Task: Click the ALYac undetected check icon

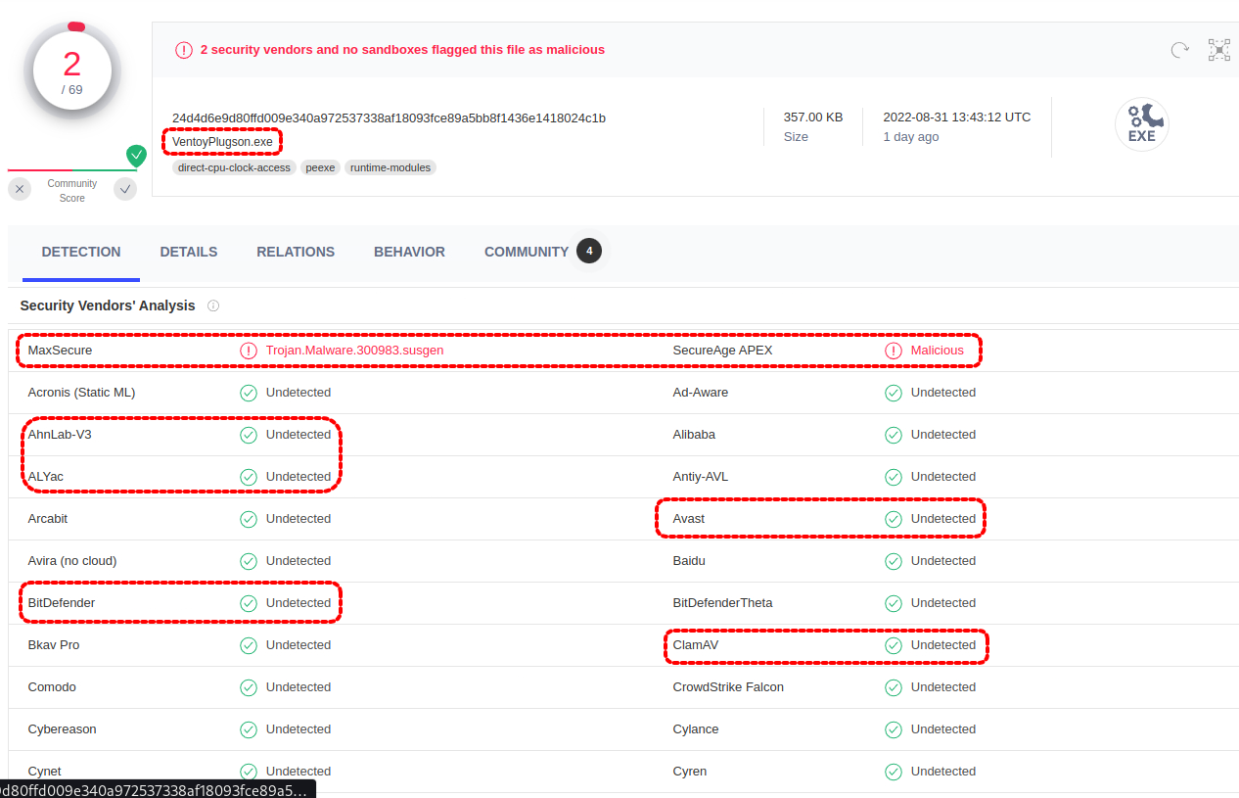Action: pyautogui.click(x=249, y=477)
